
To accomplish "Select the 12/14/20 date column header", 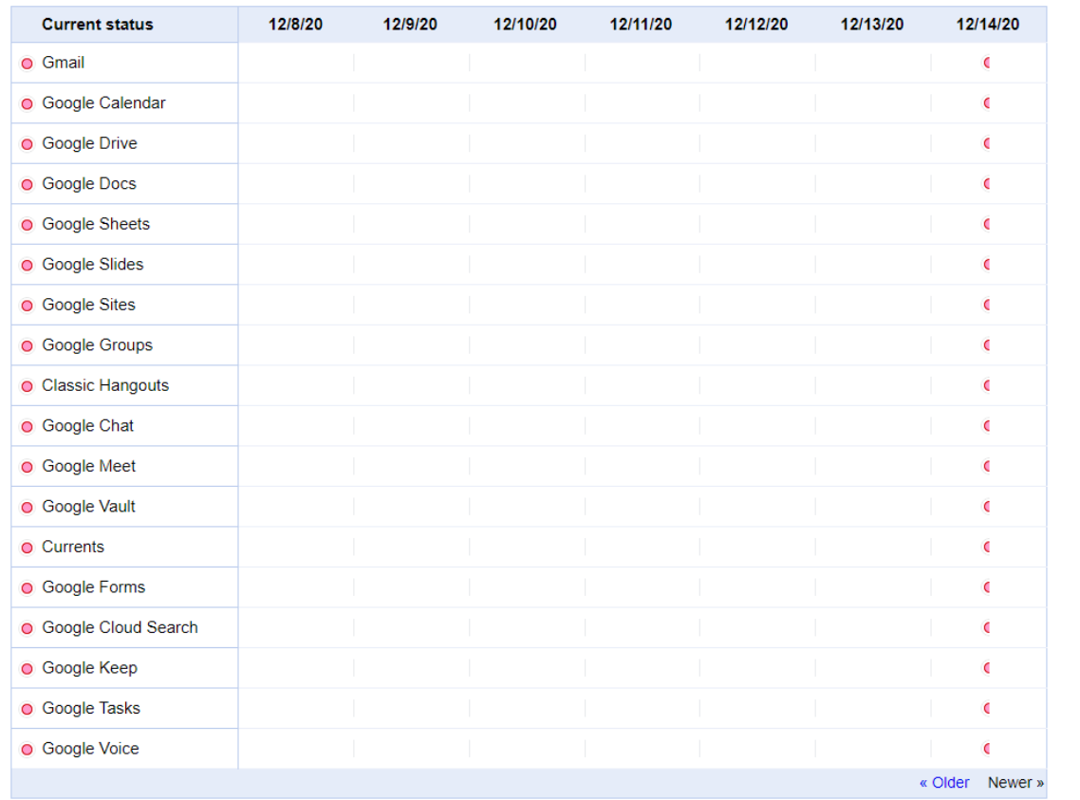I will point(987,25).
